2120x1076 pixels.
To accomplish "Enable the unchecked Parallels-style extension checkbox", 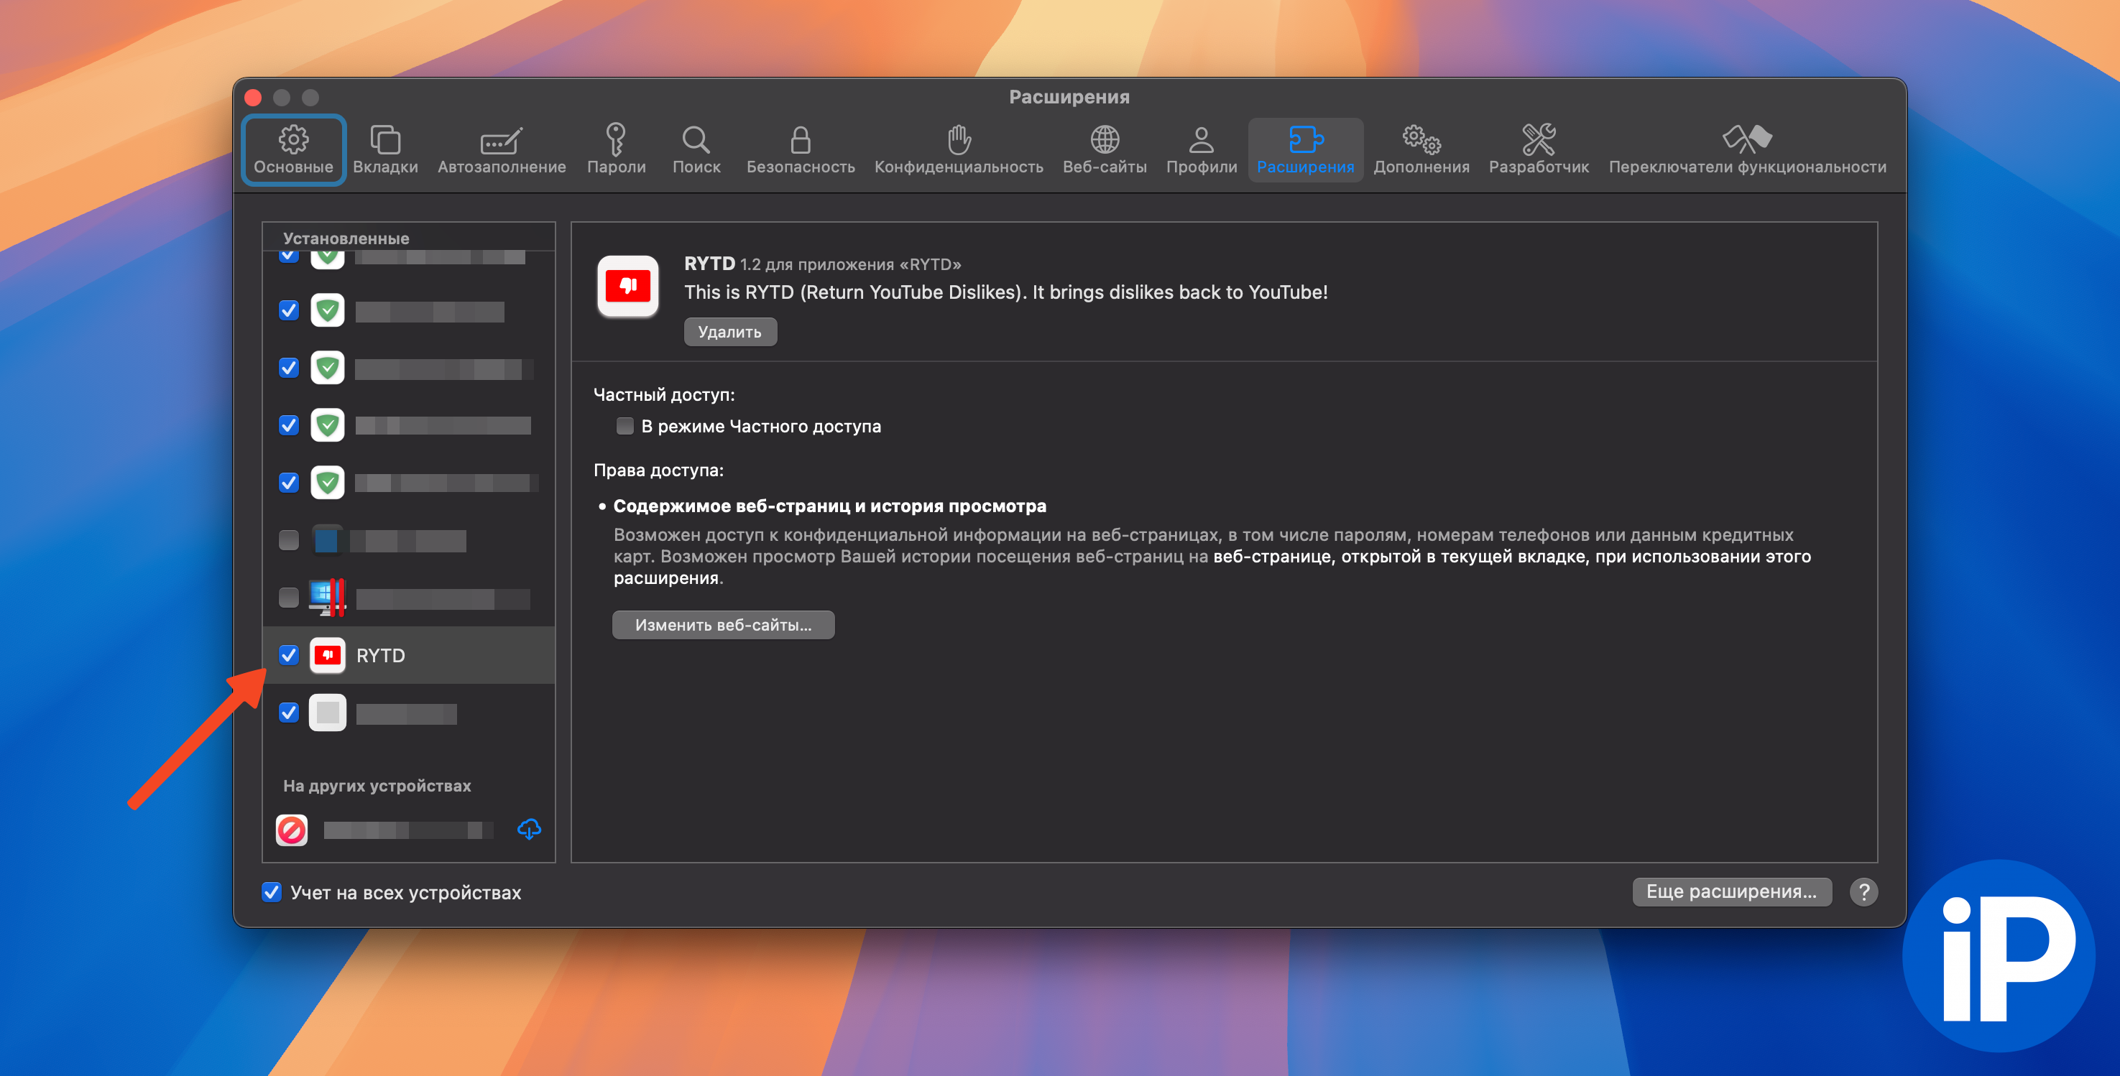I will pyautogui.click(x=289, y=597).
